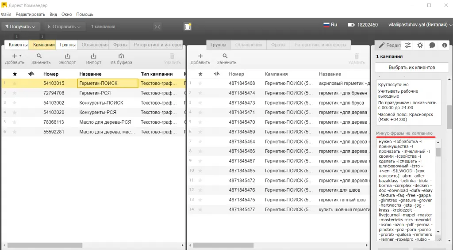This screenshot has width=453, height=250.
Task: Click the Импорт icon in campaigns toolbar
Action: point(93,56)
